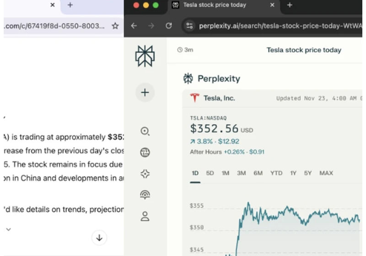
Task: Select the 1Y chart range tab
Action: (293, 173)
